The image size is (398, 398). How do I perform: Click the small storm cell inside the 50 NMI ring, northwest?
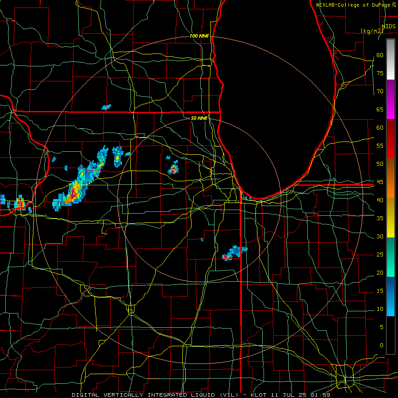pyautogui.click(x=173, y=169)
